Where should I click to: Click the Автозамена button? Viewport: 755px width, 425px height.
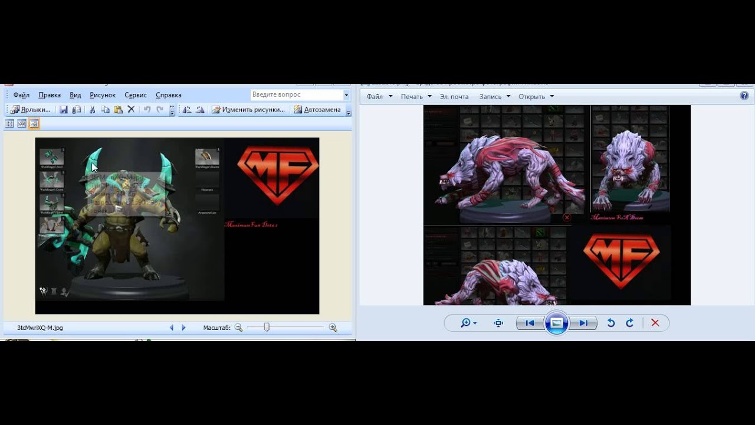317,110
